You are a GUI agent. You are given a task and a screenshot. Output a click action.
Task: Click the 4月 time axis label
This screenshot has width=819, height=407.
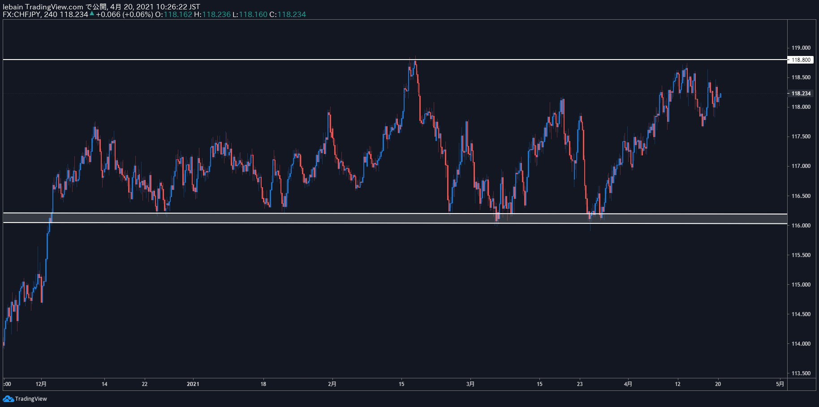click(628, 384)
